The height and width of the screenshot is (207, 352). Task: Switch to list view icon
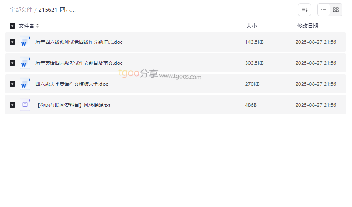coord(324,10)
